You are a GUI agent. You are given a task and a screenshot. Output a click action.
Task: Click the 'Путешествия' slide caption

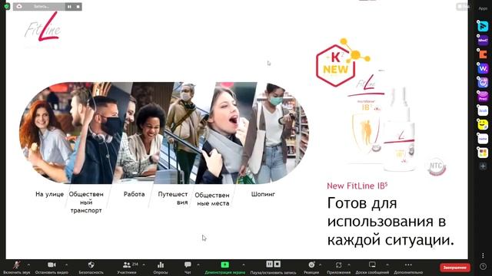[173, 199]
